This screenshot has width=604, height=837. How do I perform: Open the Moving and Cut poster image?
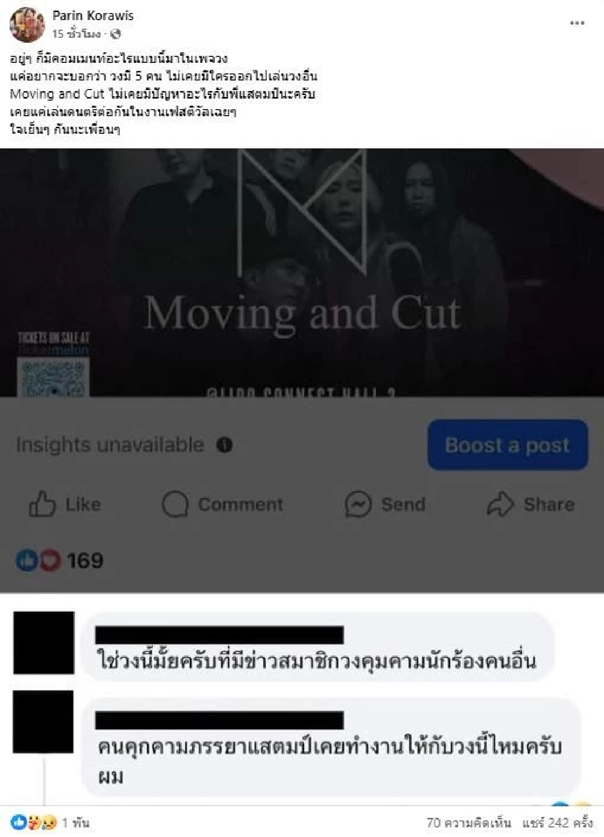pyautogui.click(x=302, y=272)
